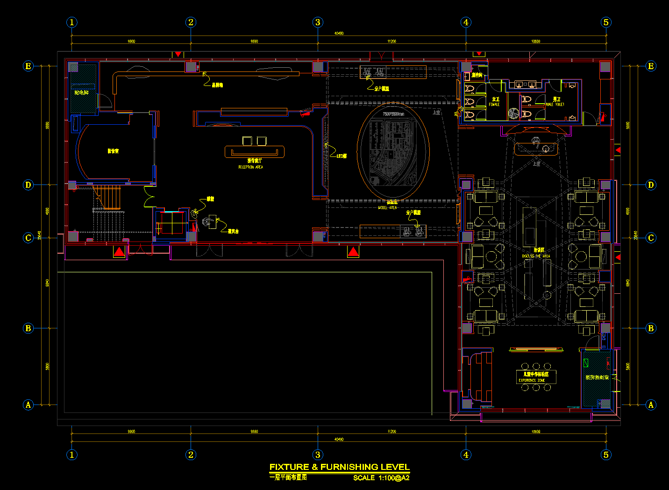Select the 接待前厅 room label

[255, 161]
